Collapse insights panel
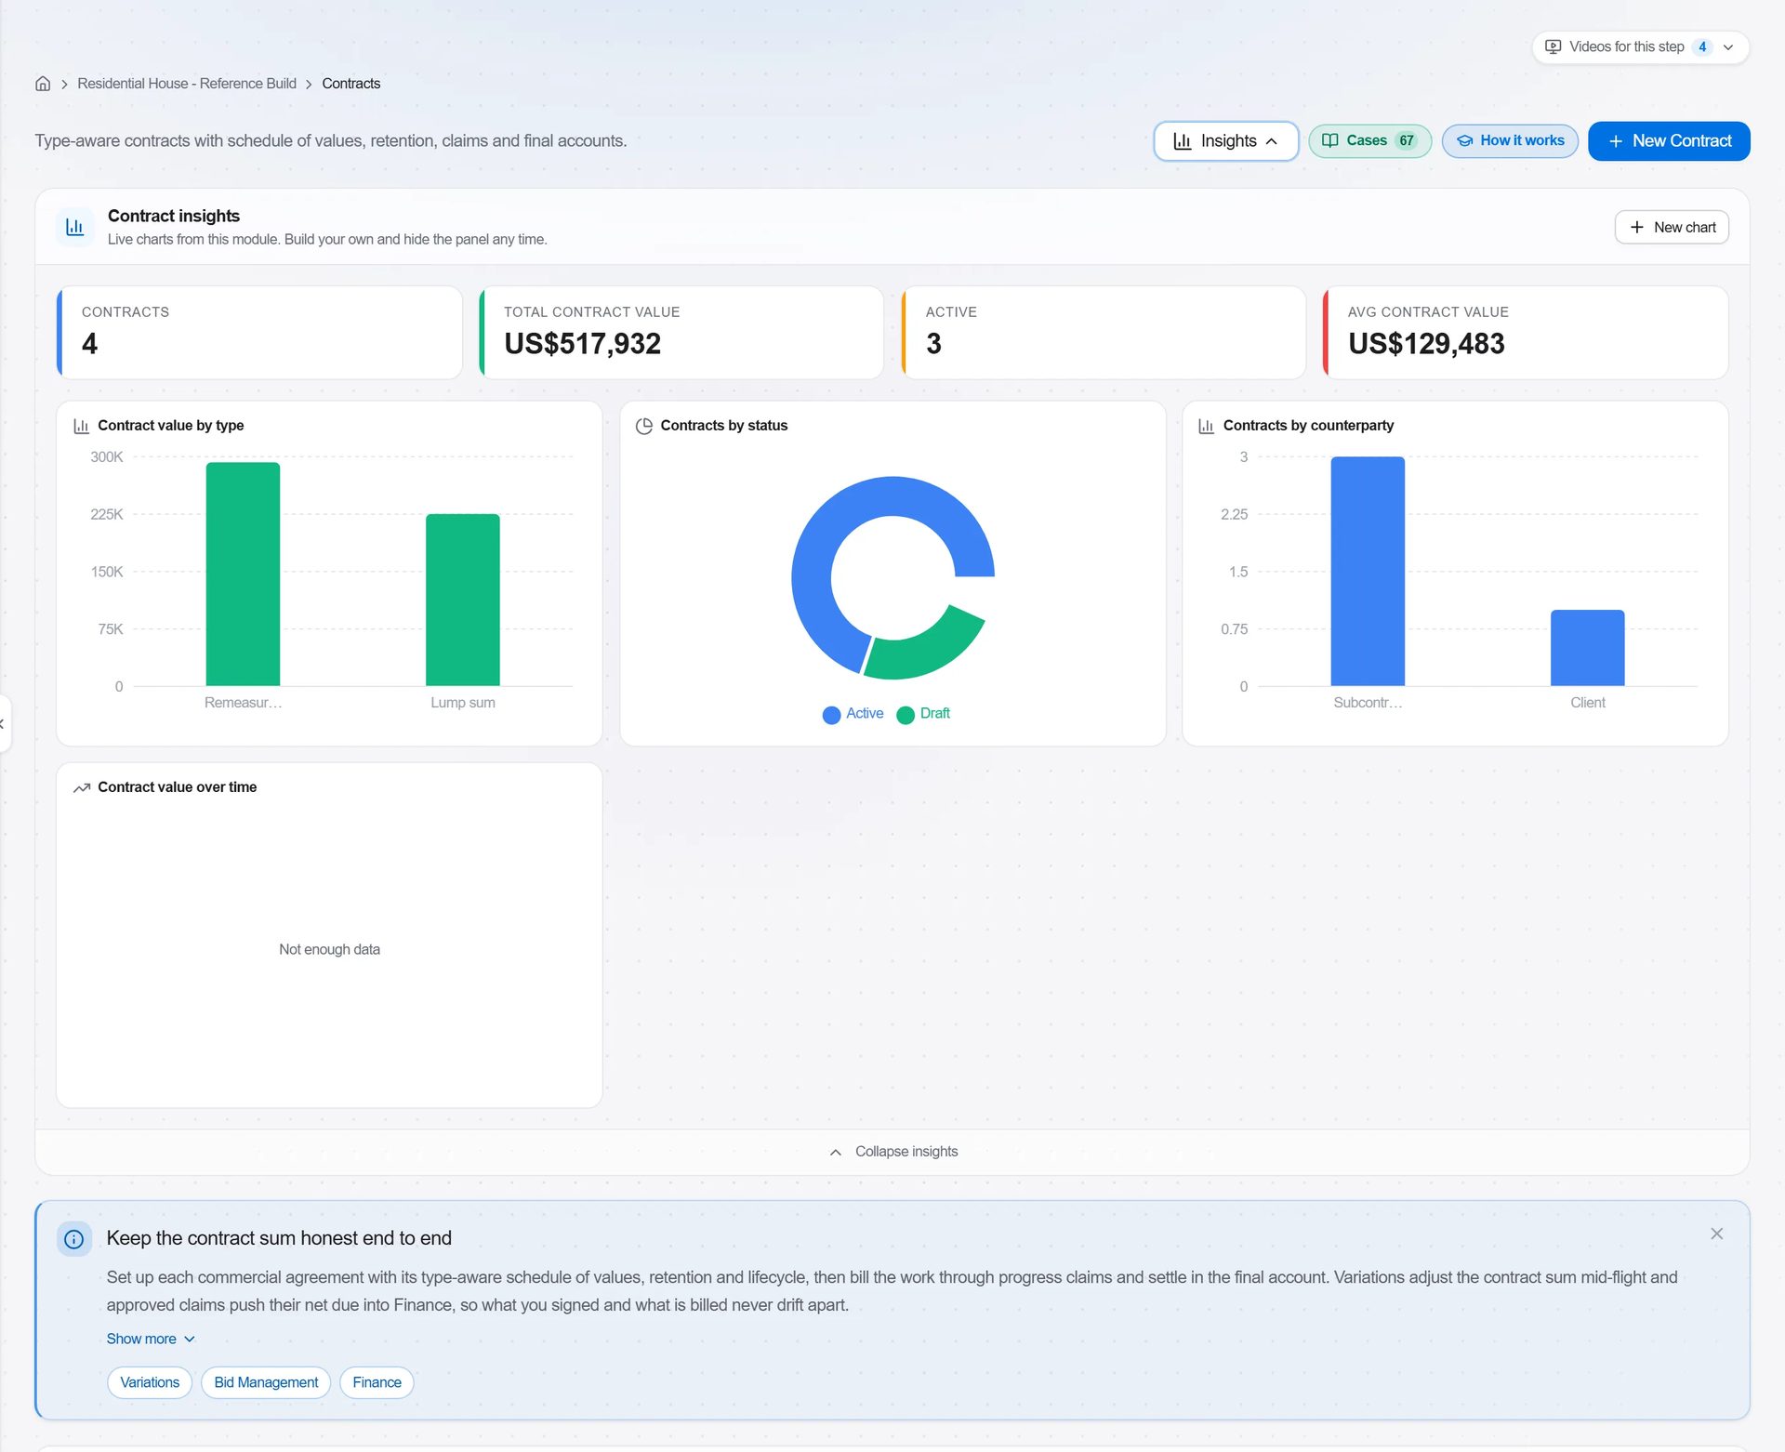 [x=892, y=1152]
